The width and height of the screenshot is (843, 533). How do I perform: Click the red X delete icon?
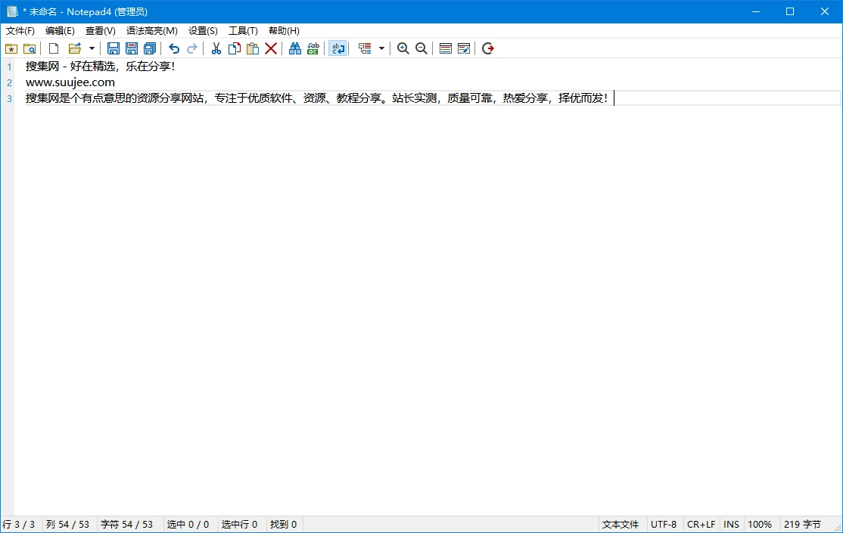pos(271,49)
